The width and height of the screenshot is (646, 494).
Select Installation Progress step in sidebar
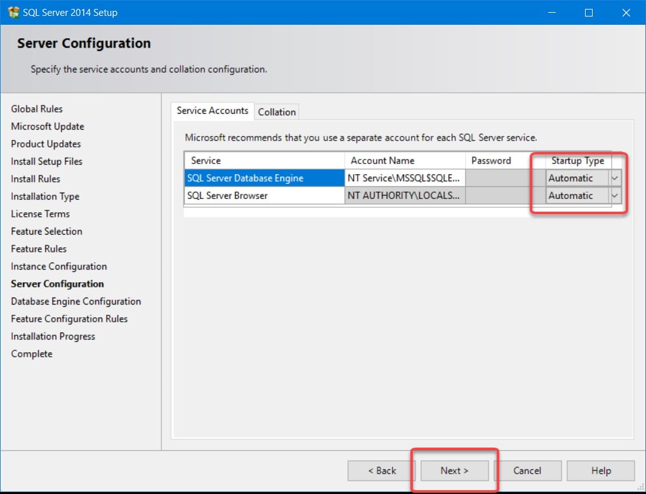[x=53, y=336]
